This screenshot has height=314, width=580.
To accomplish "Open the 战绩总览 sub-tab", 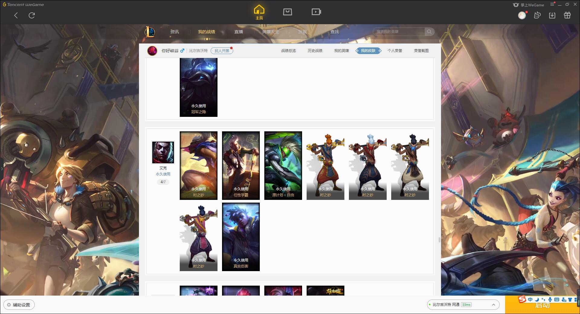I will point(288,51).
